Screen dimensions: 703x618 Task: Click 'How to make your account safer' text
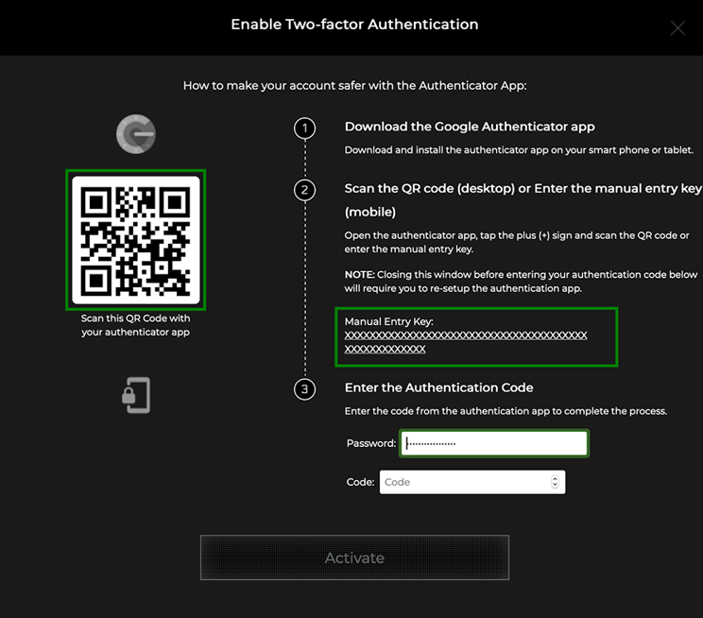354,86
